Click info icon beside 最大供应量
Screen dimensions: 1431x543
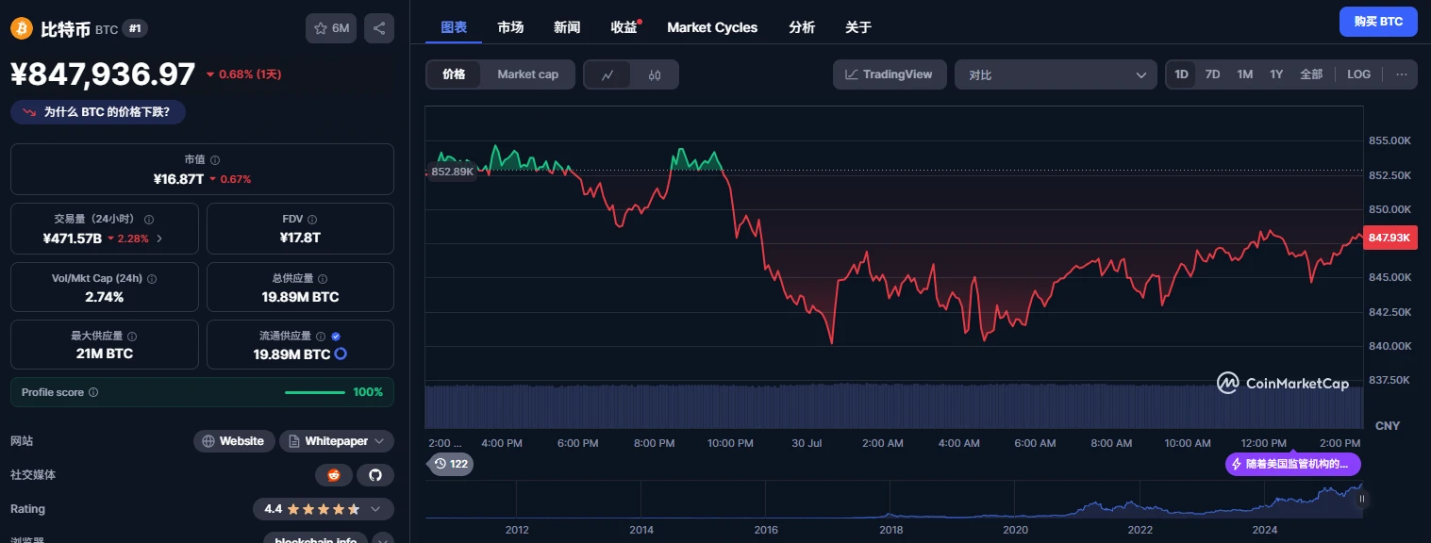click(132, 337)
